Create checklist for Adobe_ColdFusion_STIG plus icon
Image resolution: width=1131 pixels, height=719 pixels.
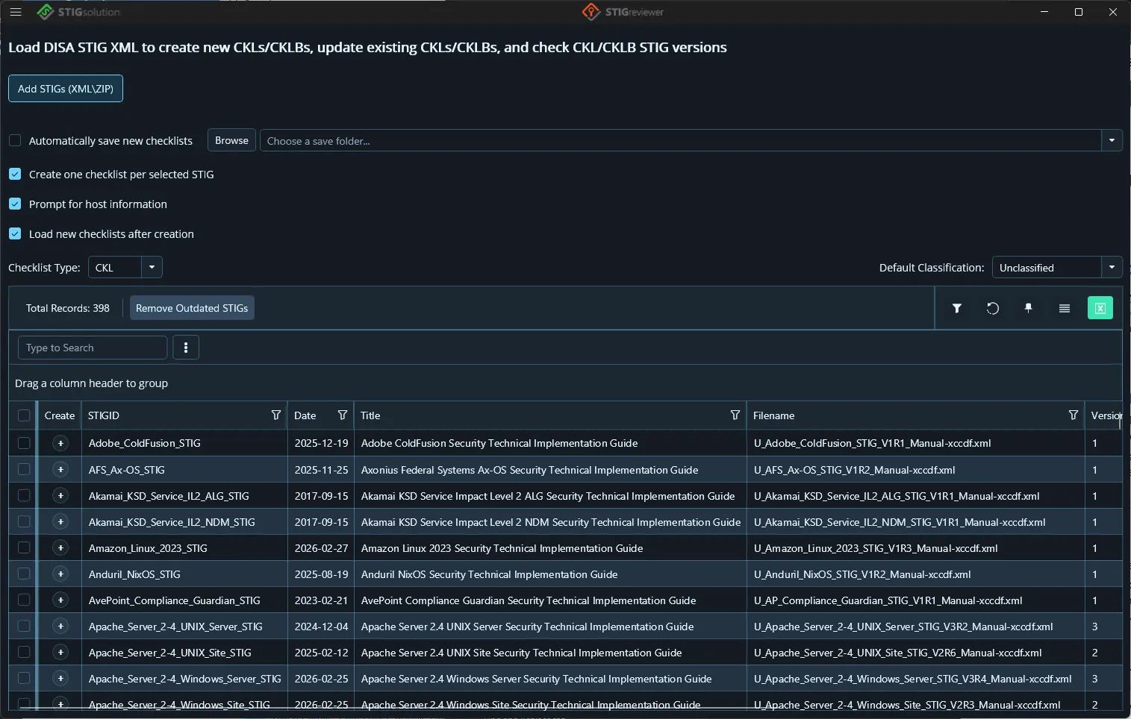click(x=60, y=443)
